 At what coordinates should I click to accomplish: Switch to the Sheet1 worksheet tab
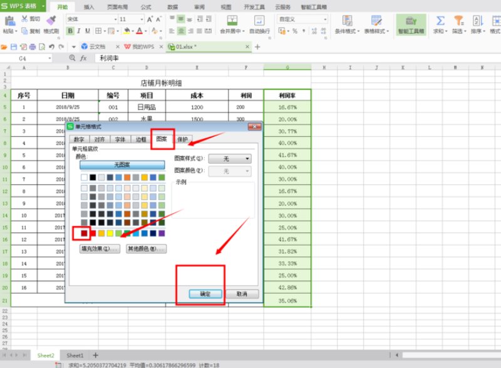click(x=76, y=355)
